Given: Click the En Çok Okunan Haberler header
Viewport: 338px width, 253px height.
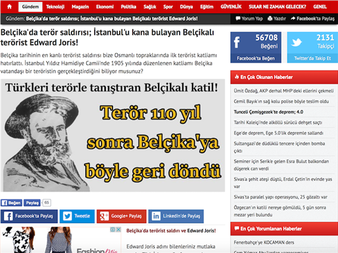Looking at the screenshot, I should point(284,77).
